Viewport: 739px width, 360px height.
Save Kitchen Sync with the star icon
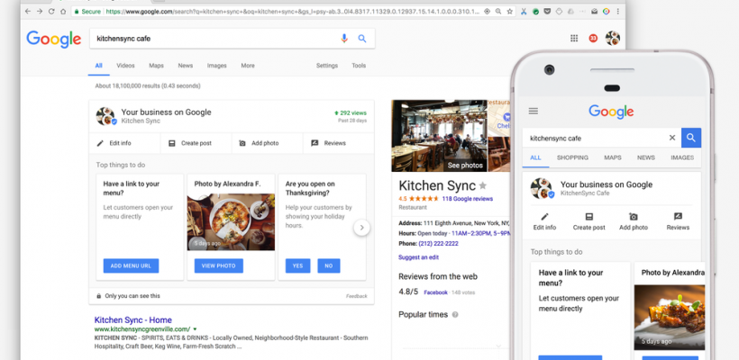[482, 185]
